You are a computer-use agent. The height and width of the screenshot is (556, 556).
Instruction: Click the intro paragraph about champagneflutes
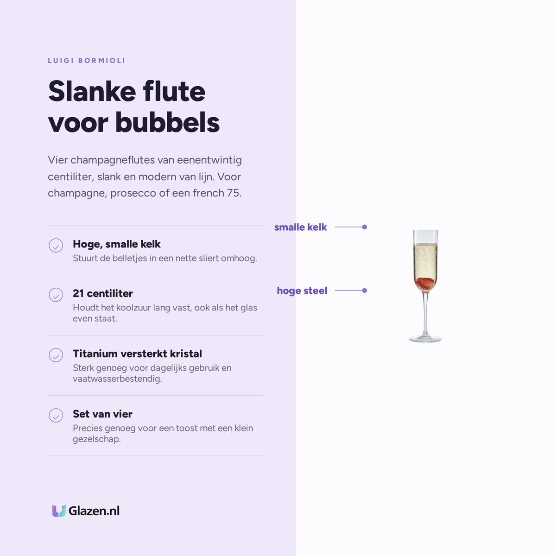[x=145, y=177]
